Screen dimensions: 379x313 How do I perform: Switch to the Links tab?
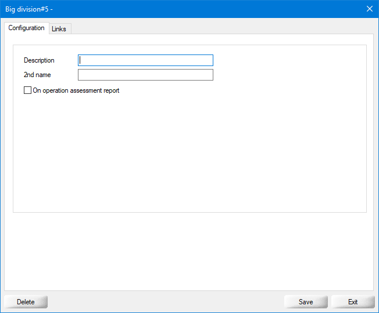tap(59, 29)
